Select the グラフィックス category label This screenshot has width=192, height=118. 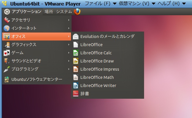coord(24,45)
